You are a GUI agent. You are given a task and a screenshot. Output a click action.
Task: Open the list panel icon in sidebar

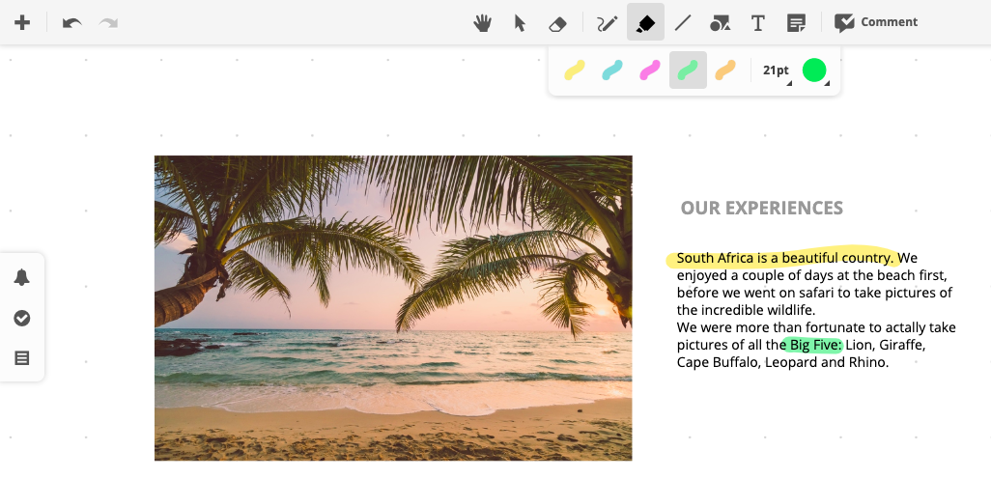[21, 358]
